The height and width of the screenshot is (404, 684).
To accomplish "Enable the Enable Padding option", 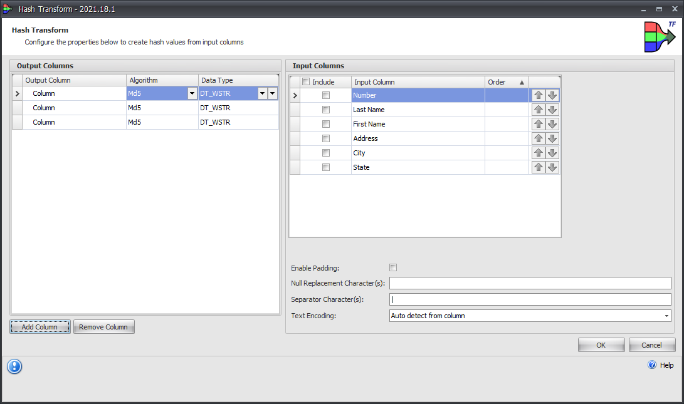I will tap(393, 267).
